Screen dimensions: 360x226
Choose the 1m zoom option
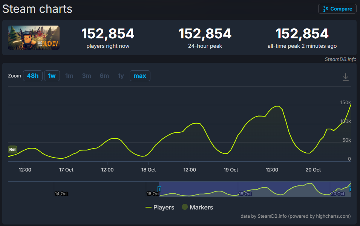69,76
